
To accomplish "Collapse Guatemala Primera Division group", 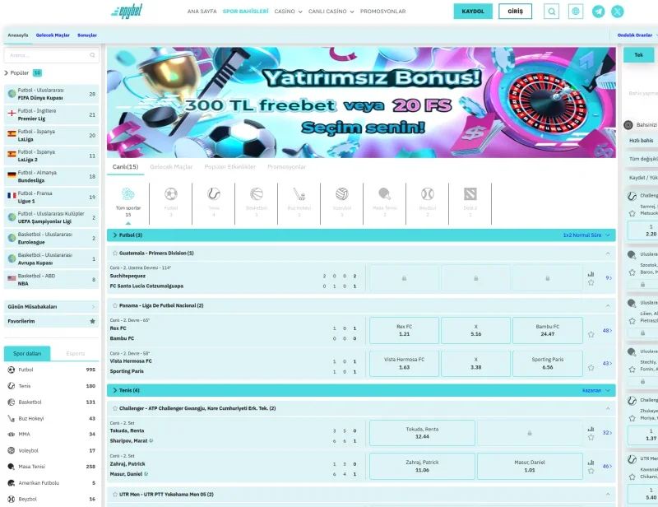I will 608,253.
